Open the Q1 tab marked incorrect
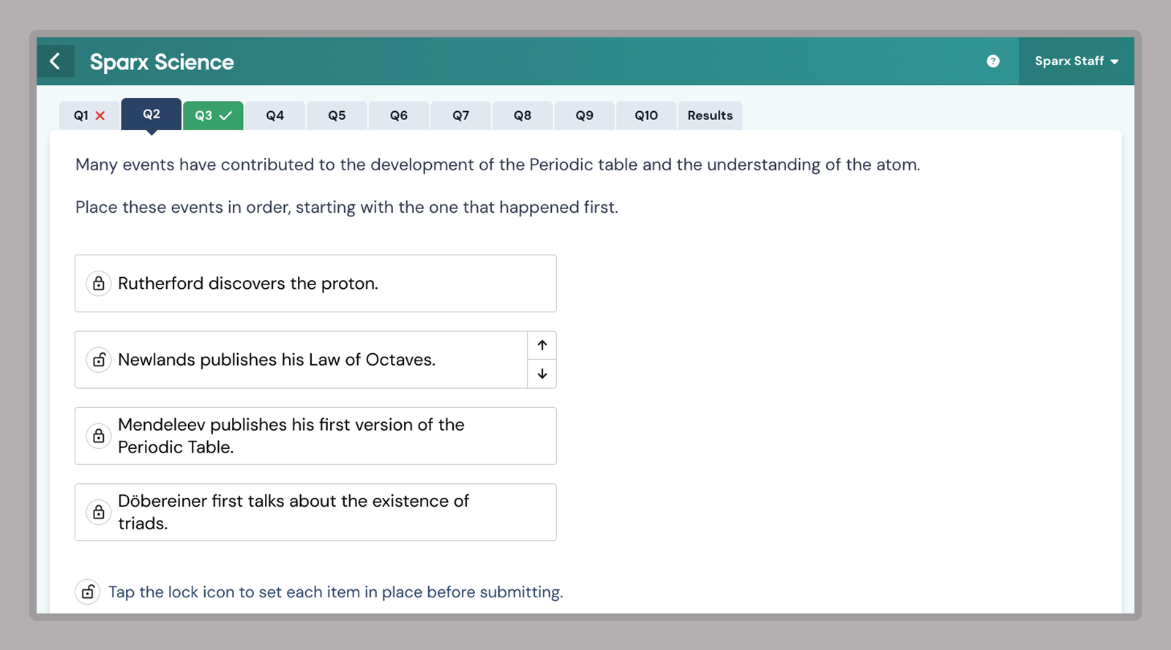 click(89, 116)
